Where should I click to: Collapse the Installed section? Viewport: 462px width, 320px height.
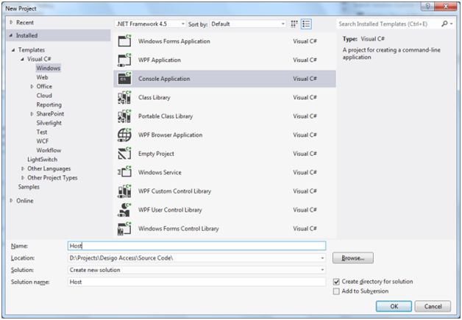[x=11, y=35]
